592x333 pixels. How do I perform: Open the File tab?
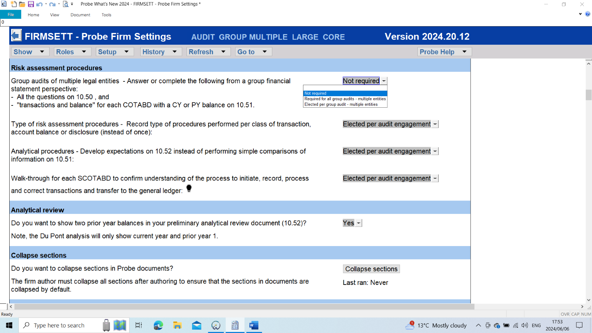click(x=11, y=14)
